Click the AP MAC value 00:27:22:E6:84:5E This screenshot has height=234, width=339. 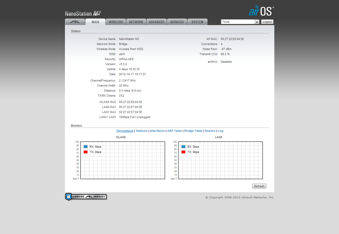(x=232, y=39)
